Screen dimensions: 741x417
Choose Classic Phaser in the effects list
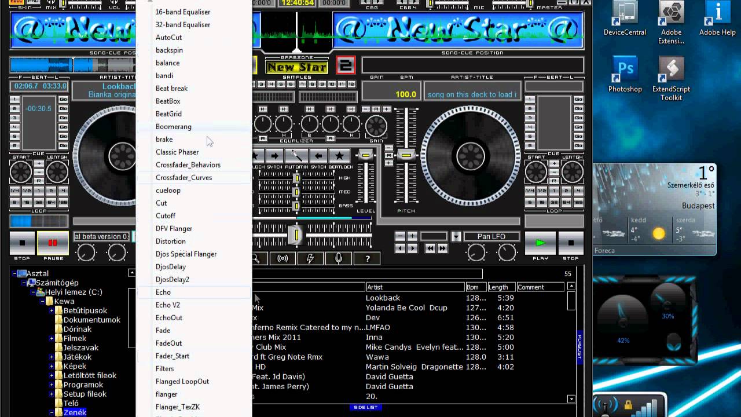point(194,152)
